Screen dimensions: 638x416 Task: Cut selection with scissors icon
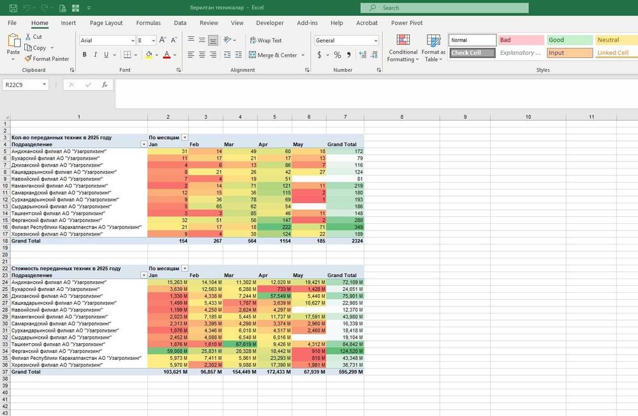[28, 36]
